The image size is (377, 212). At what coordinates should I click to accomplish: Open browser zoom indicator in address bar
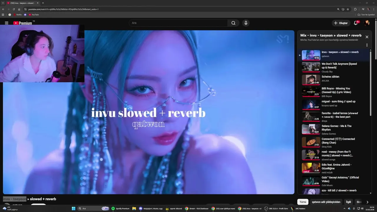(338, 9)
